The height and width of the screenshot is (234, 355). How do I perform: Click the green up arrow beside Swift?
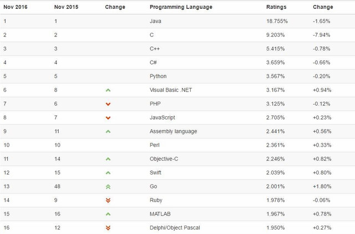[x=108, y=173]
